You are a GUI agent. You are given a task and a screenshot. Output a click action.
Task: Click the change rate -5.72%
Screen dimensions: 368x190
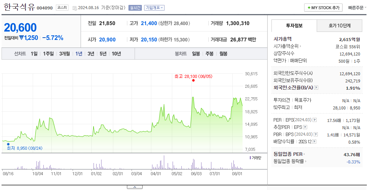tap(53, 38)
